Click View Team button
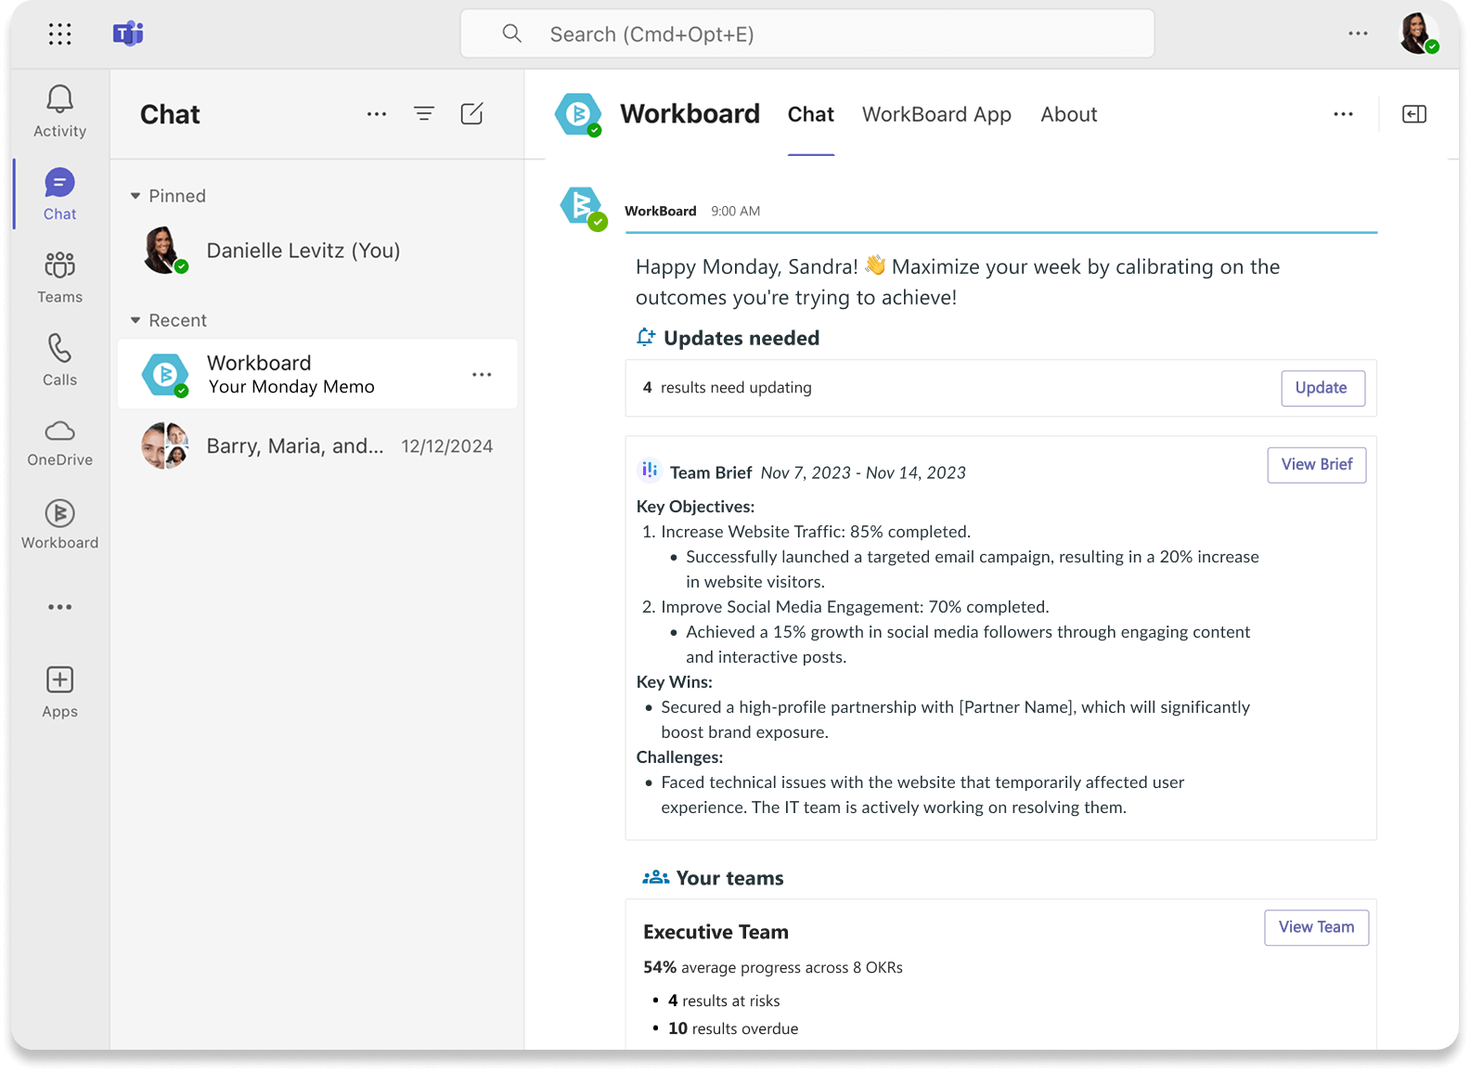Viewport: 1470px width, 1072px height. click(x=1316, y=927)
